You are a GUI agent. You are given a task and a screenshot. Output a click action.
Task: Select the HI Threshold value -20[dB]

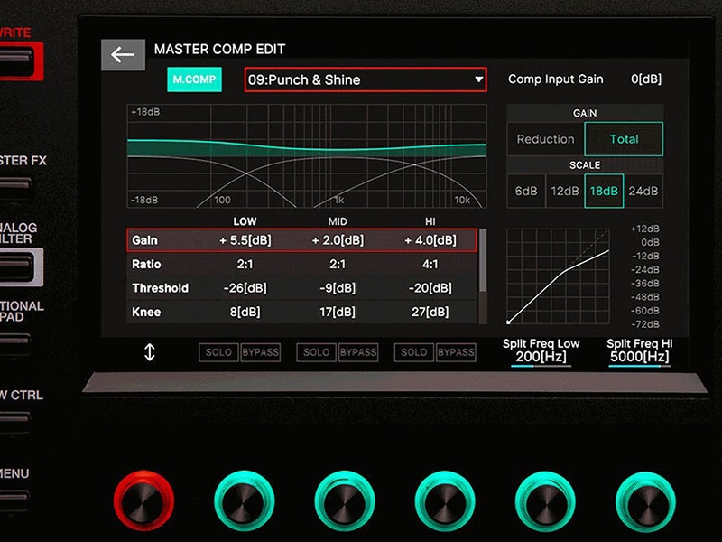click(x=430, y=288)
